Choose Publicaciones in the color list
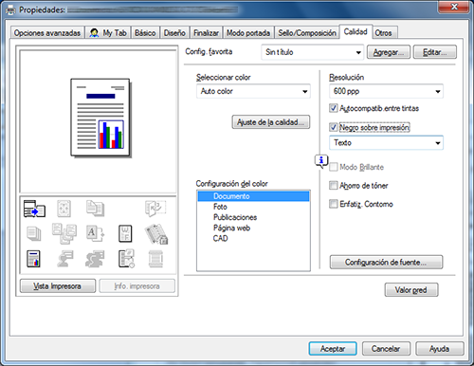This screenshot has width=474, height=366. click(x=253, y=217)
